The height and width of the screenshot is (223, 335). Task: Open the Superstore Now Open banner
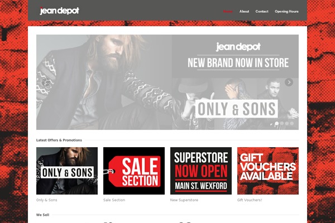coord(201,171)
